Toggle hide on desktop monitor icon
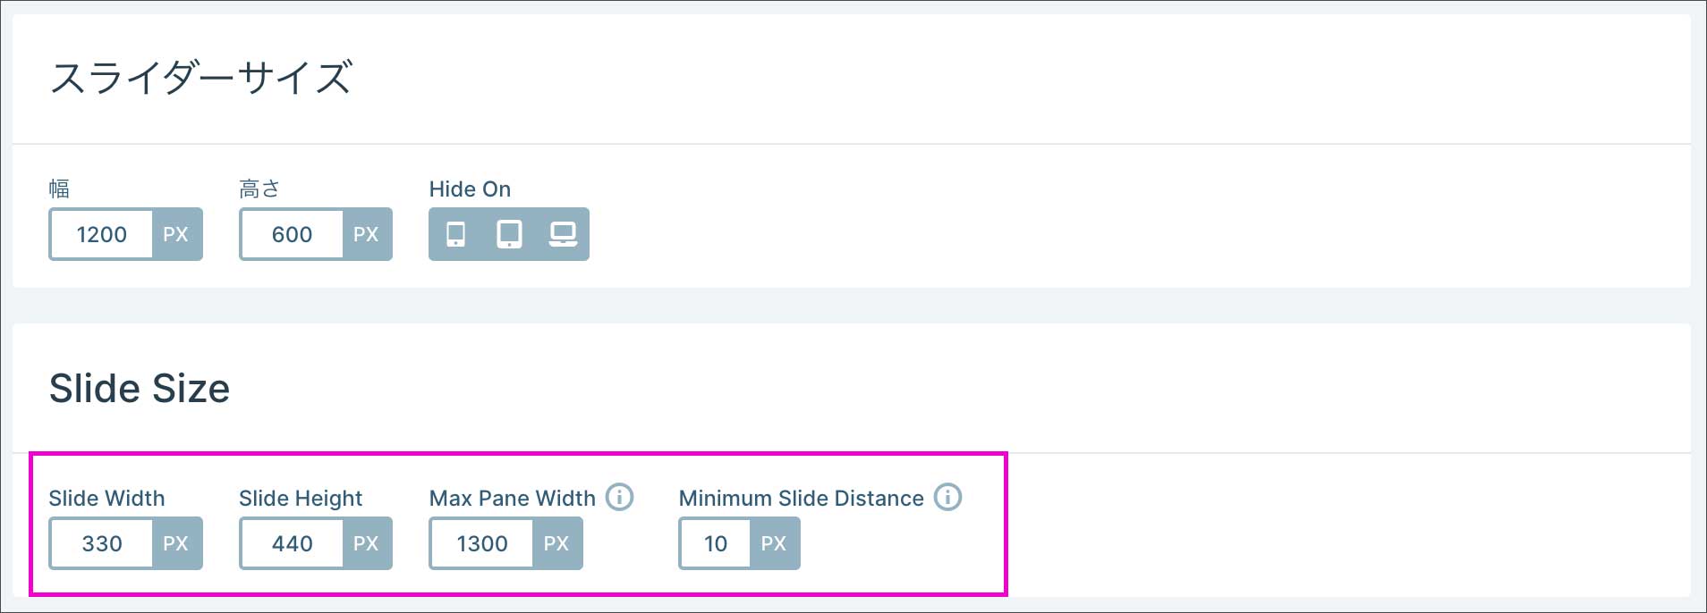Viewport: 1707px width, 613px height. click(563, 234)
